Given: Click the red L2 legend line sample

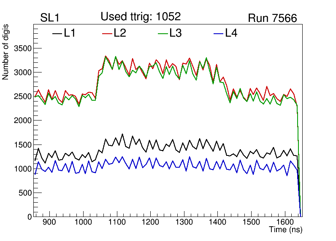Looking at the screenshot, I should coord(107,33).
